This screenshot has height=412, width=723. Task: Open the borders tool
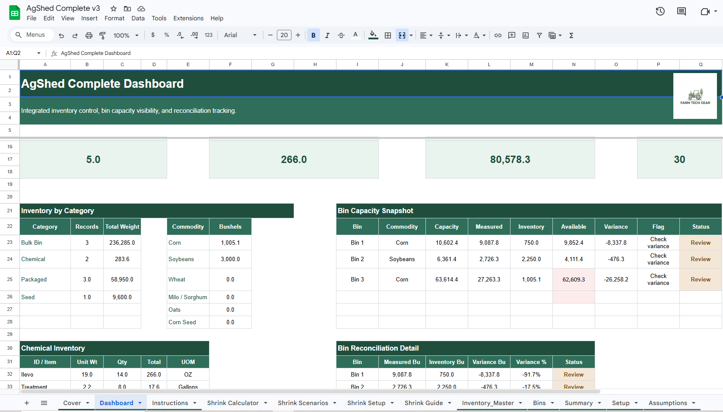[387, 35]
